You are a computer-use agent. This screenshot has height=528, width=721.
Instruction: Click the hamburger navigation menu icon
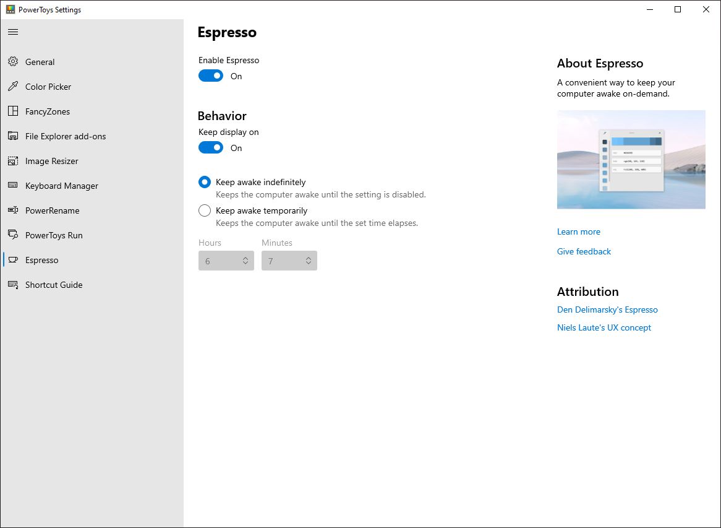13,32
